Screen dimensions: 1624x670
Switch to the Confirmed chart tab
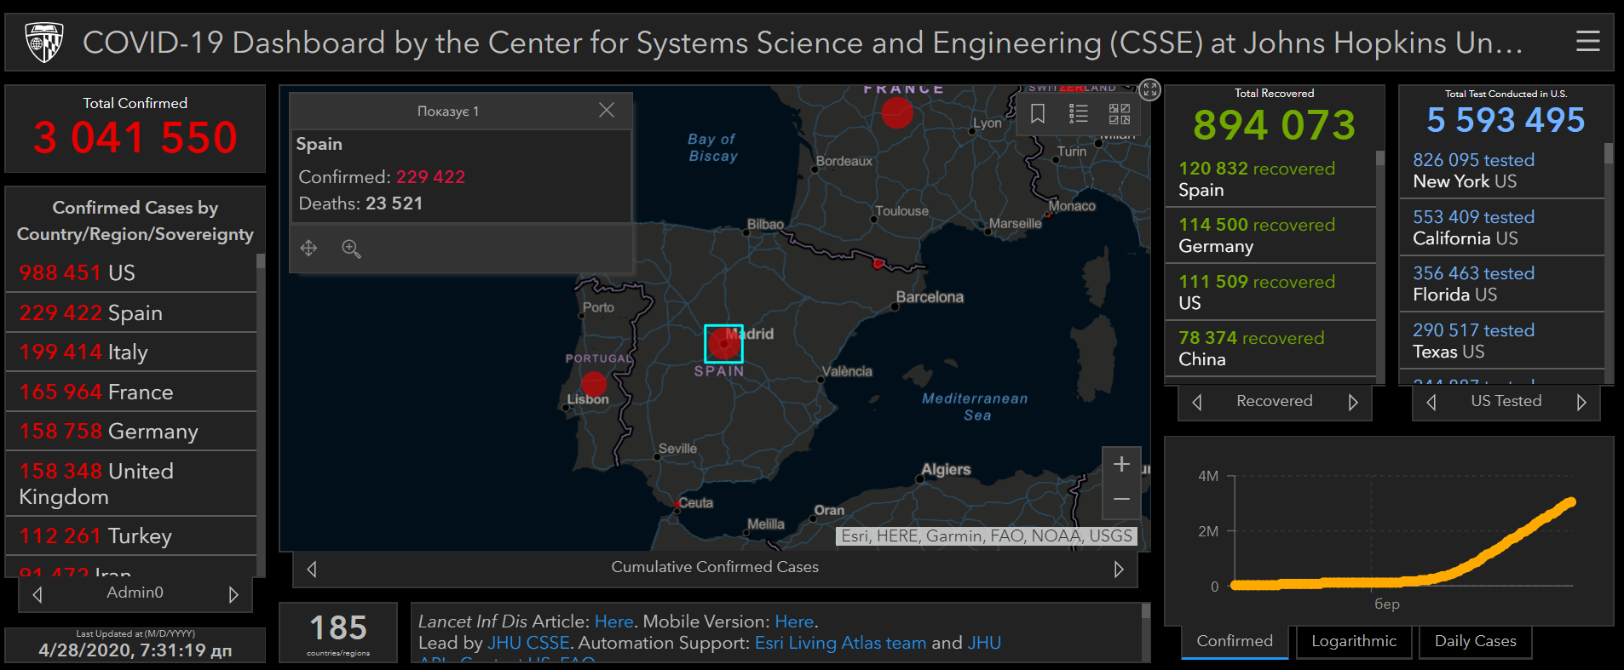[x=1235, y=641]
